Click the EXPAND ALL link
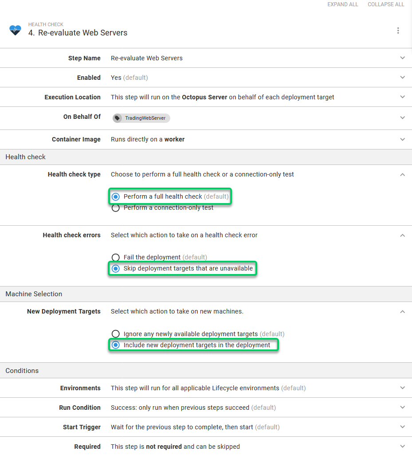The height and width of the screenshot is (455, 412). click(342, 4)
